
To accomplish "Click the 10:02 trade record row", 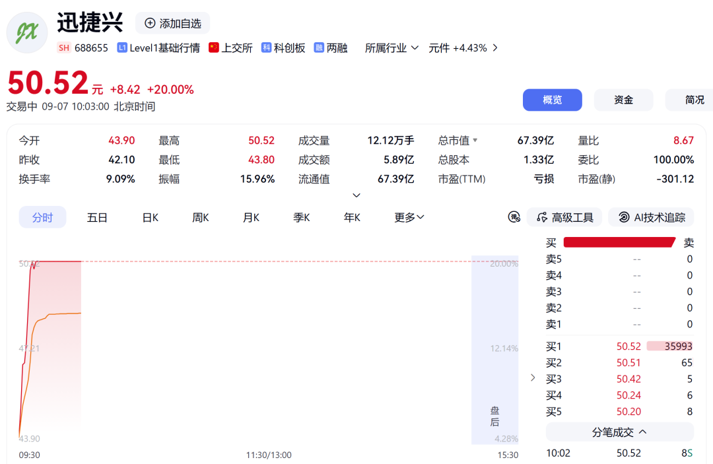I will click(619, 453).
